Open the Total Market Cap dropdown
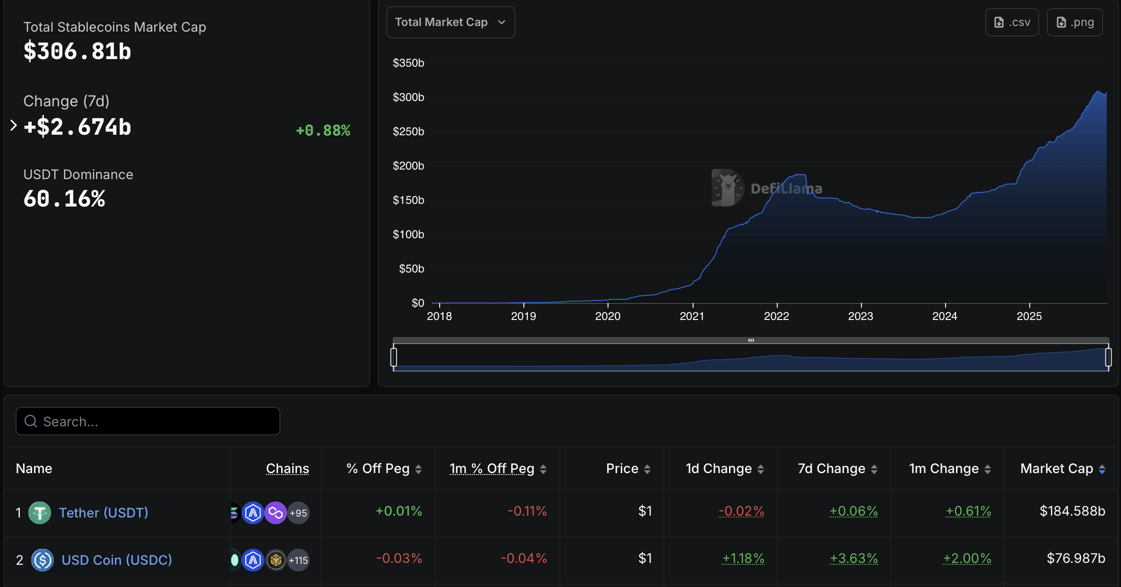This screenshot has width=1121, height=587. [x=450, y=22]
